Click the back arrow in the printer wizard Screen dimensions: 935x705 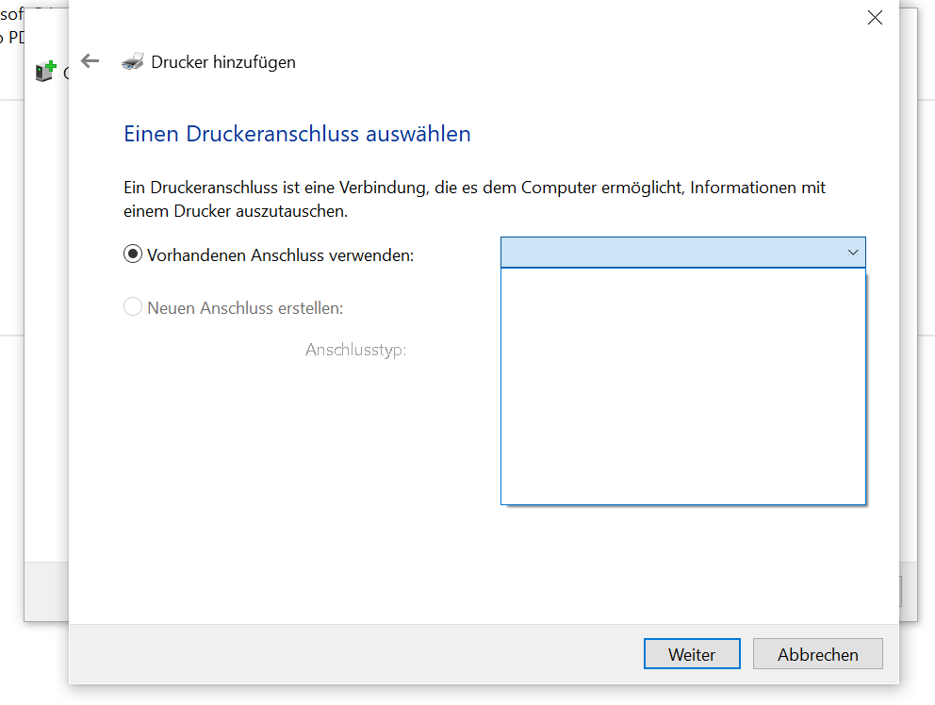click(90, 61)
